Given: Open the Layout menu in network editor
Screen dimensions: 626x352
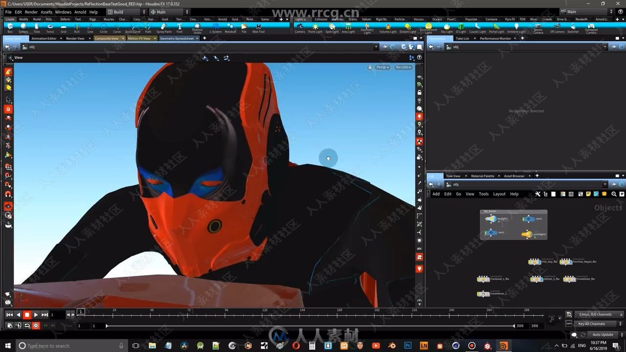Looking at the screenshot, I should 499,194.
